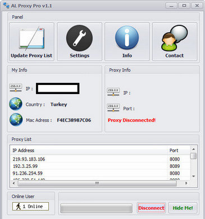205x219 pixels.
Task: Close the AL Proxy Pro window
Action: (x=197, y=6)
